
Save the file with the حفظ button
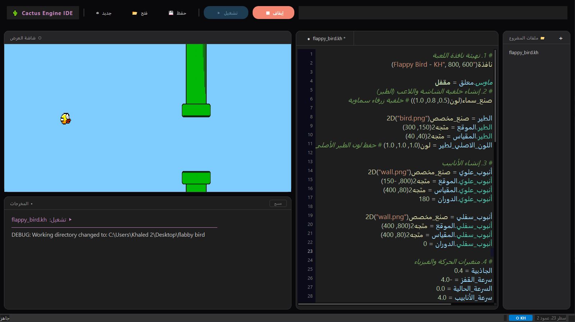coord(178,13)
